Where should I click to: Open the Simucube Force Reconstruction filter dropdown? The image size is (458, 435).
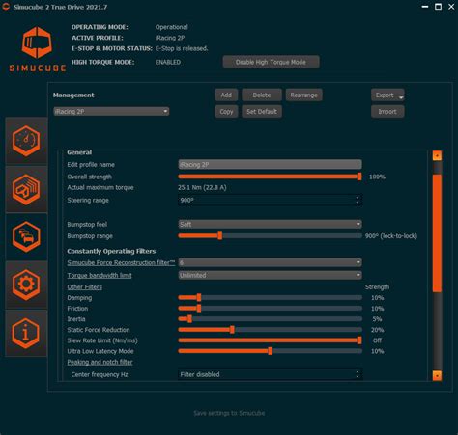coord(270,262)
